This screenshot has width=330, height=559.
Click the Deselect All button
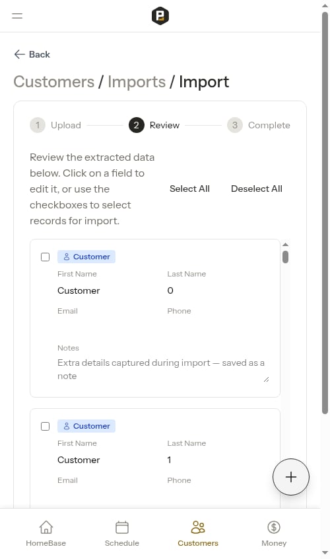[x=257, y=189]
